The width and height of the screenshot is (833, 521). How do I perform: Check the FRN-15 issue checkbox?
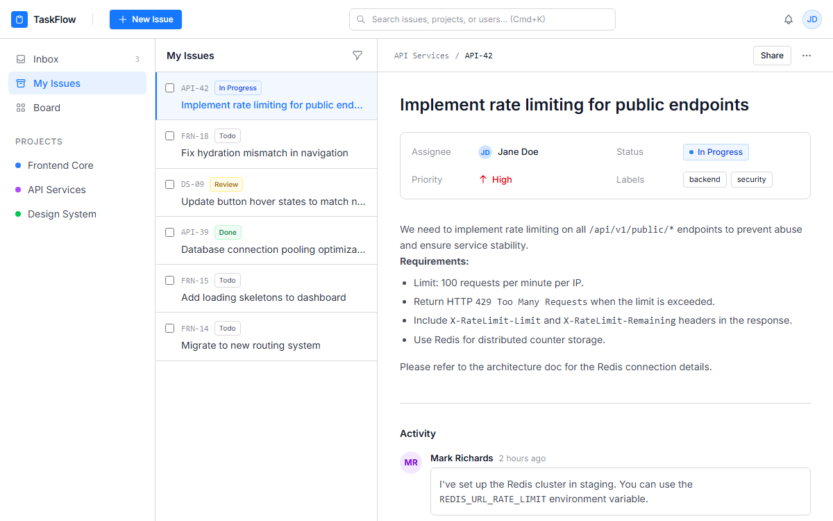click(x=169, y=280)
